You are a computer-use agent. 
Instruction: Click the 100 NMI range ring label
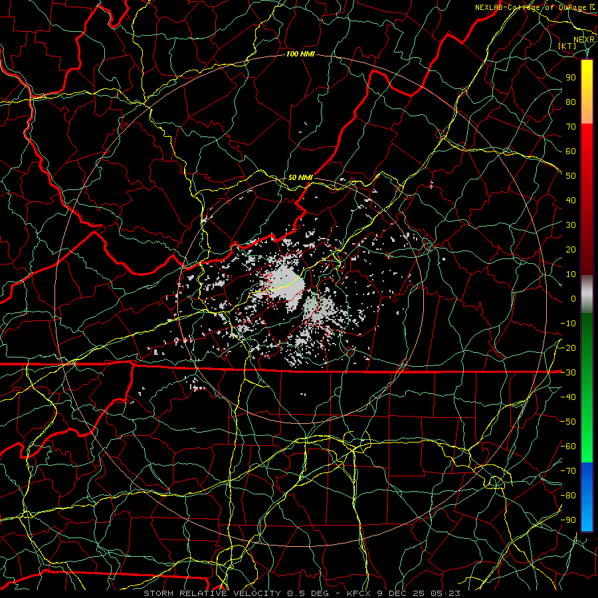pyautogui.click(x=300, y=54)
